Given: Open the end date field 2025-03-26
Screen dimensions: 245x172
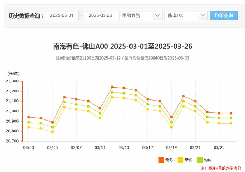Looking at the screenshot, I should point(100,15).
